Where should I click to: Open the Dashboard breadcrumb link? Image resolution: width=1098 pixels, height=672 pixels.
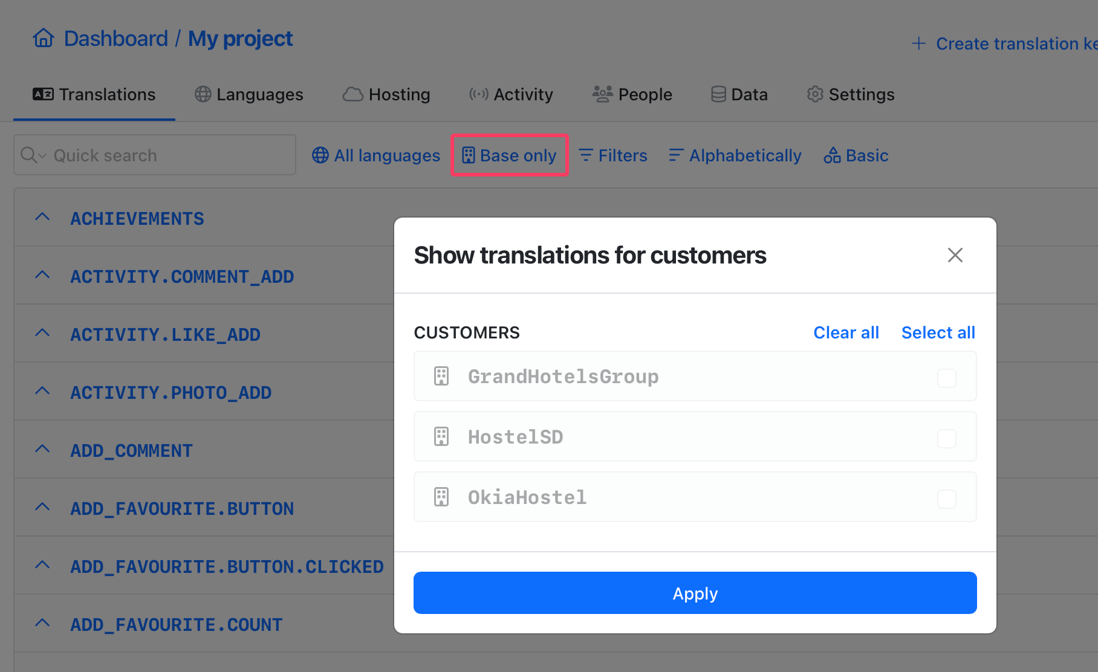click(x=115, y=39)
